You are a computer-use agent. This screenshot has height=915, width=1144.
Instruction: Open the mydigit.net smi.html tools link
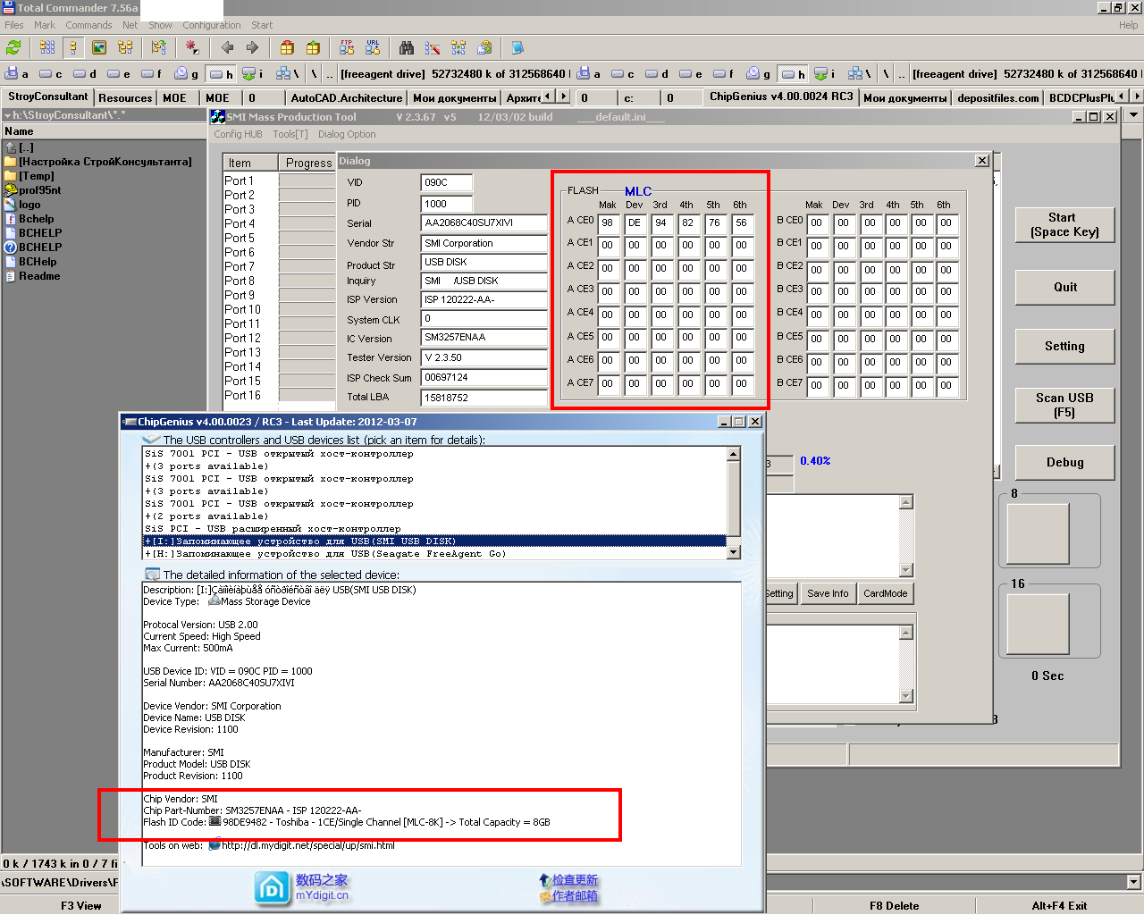pos(307,845)
